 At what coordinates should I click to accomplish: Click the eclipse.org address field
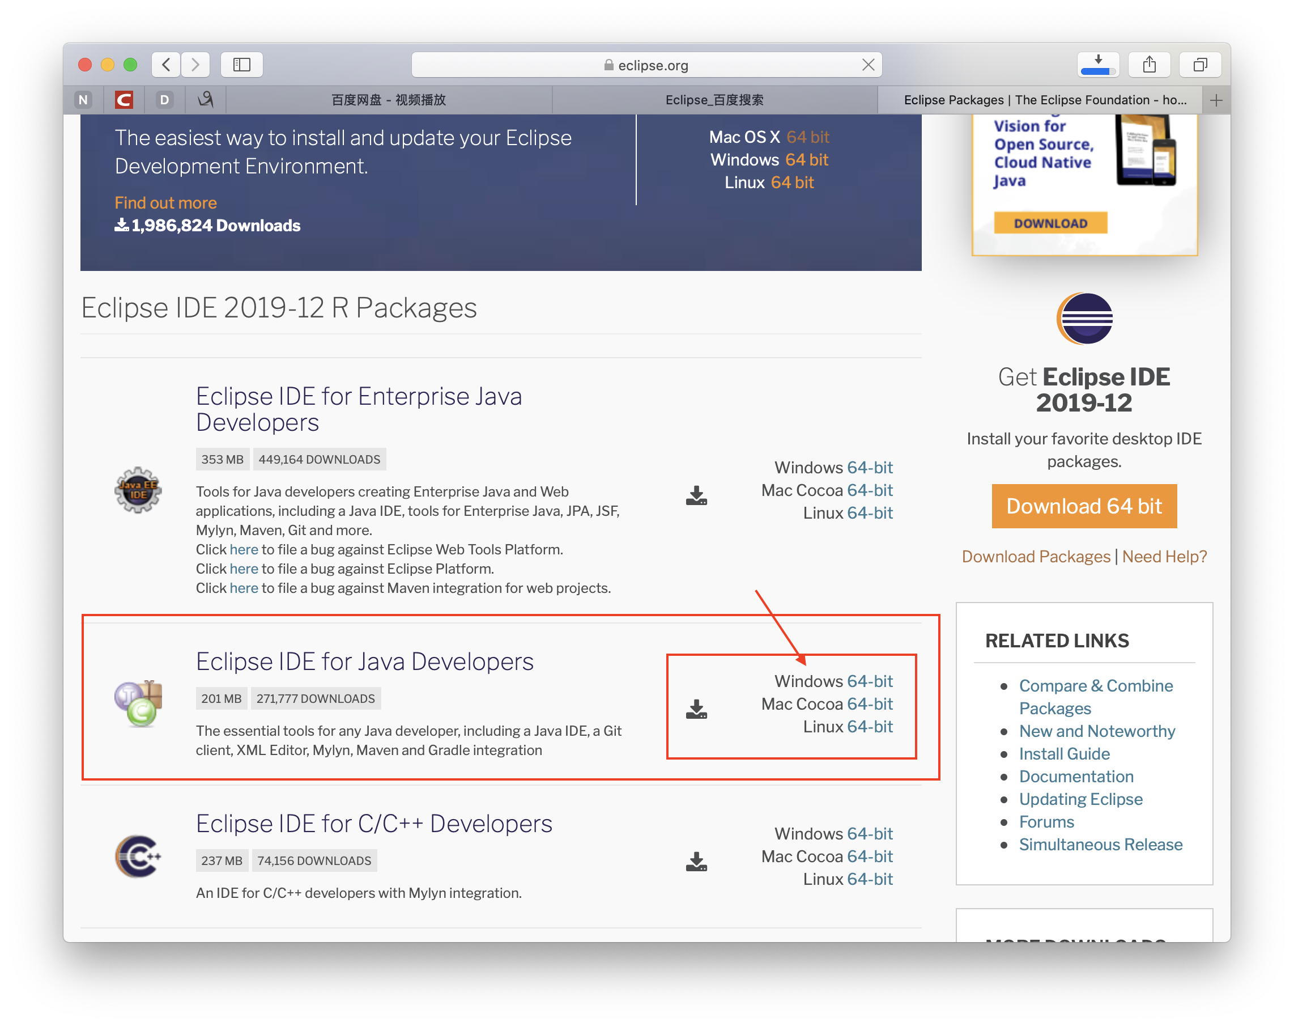646,65
